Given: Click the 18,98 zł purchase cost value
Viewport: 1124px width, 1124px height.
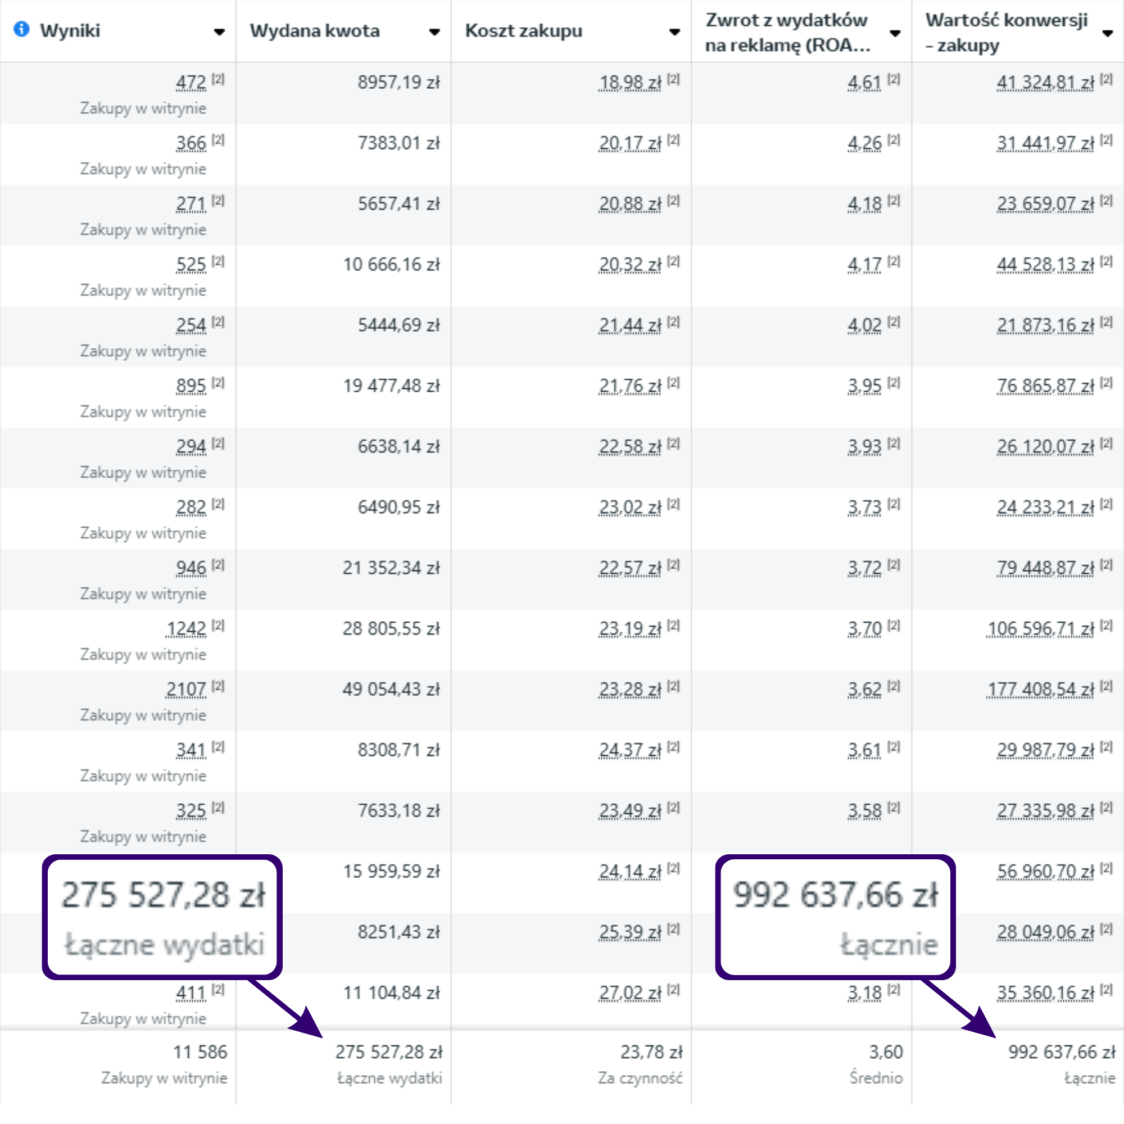Looking at the screenshot, I should point(630,83).
